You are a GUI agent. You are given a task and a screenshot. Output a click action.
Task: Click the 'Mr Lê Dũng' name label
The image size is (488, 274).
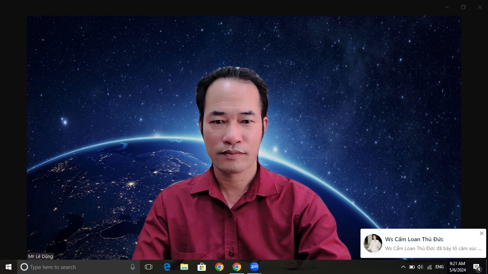point(41,256)
